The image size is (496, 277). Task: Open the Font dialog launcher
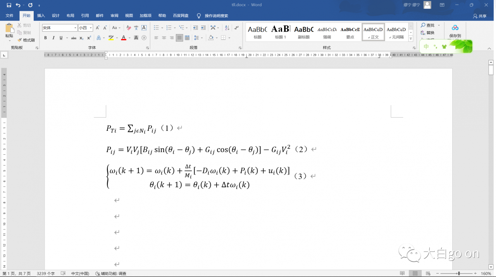[147, 48]
